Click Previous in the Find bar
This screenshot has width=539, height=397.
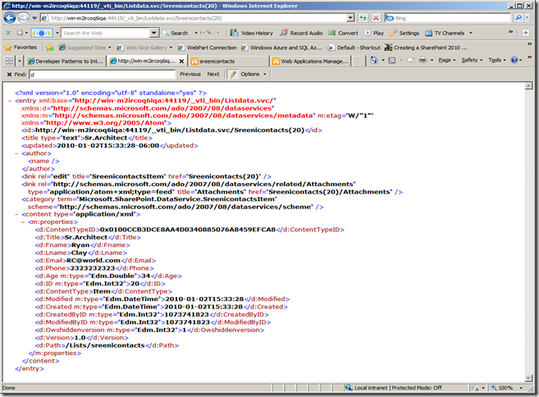pyautogui.click(x=190, y=75)
